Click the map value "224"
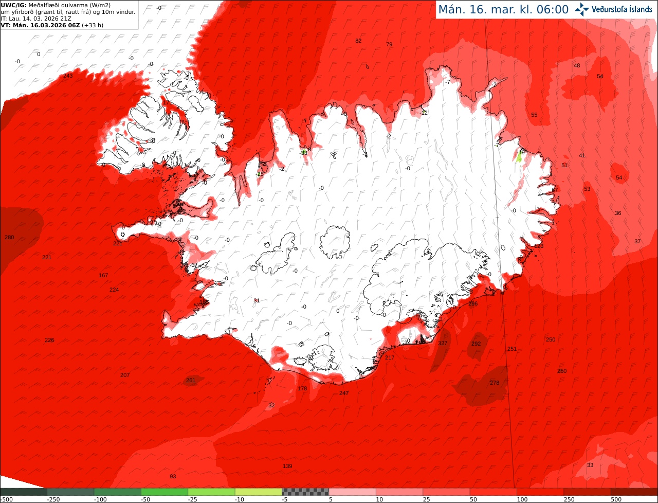658x503 pixels. 114,290
